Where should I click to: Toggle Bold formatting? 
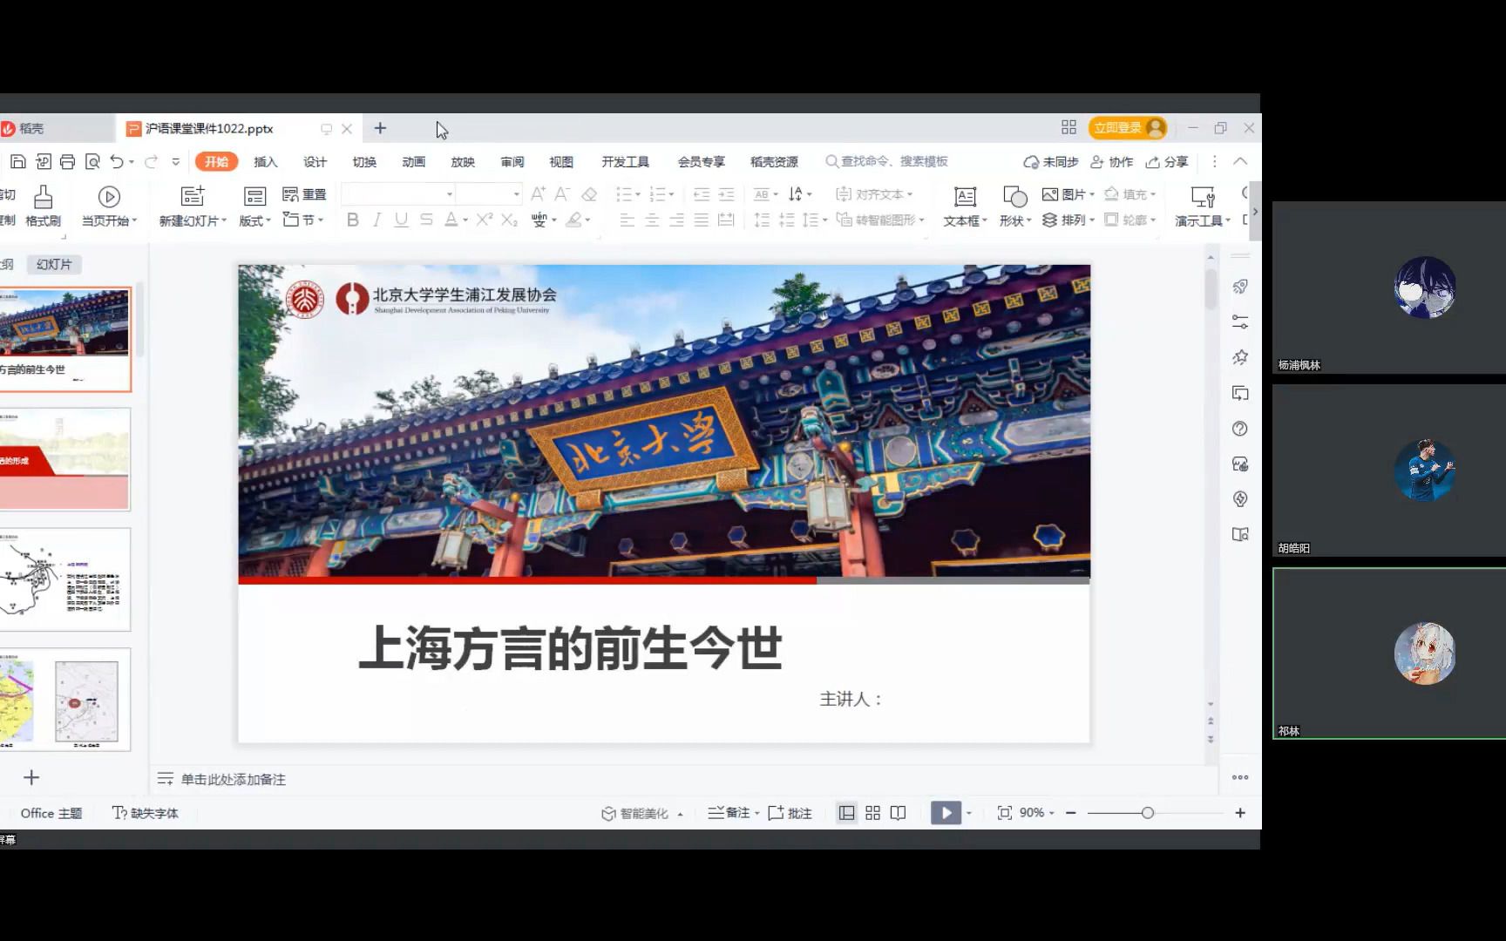click(x=352, y=220)
